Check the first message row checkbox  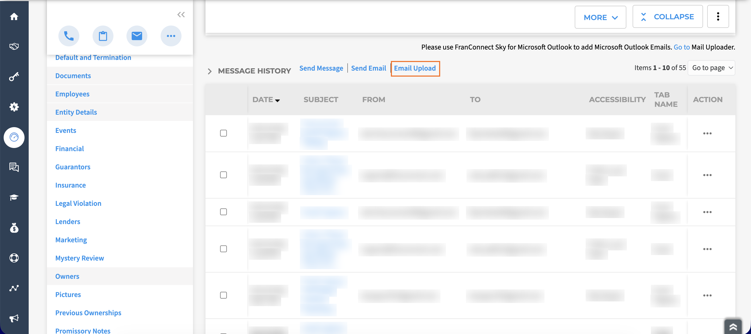click(x=223, y=133)
